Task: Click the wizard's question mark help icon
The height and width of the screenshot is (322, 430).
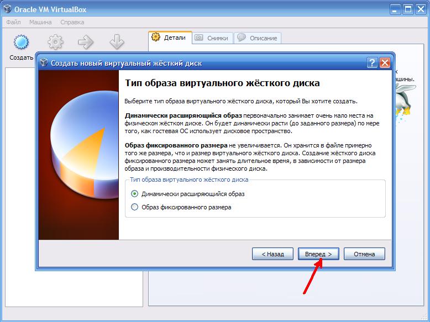Action: pos(372,63)
